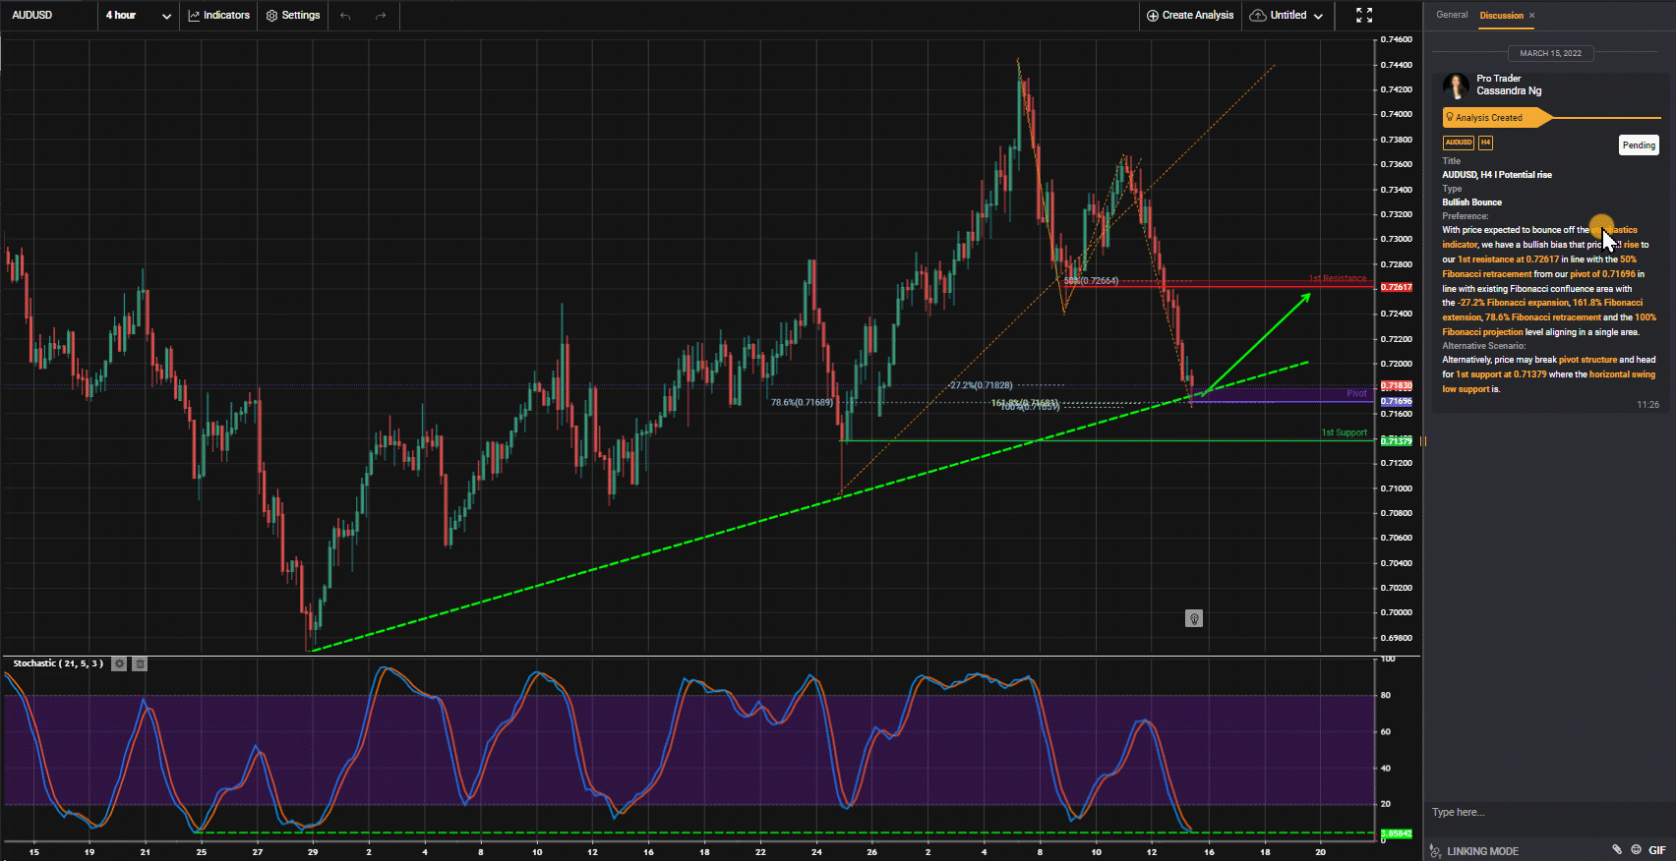Screen dimensions: 1676x861
Task: Follow the '1st resistance at 0.72617' link
Action: point(1508,259)
